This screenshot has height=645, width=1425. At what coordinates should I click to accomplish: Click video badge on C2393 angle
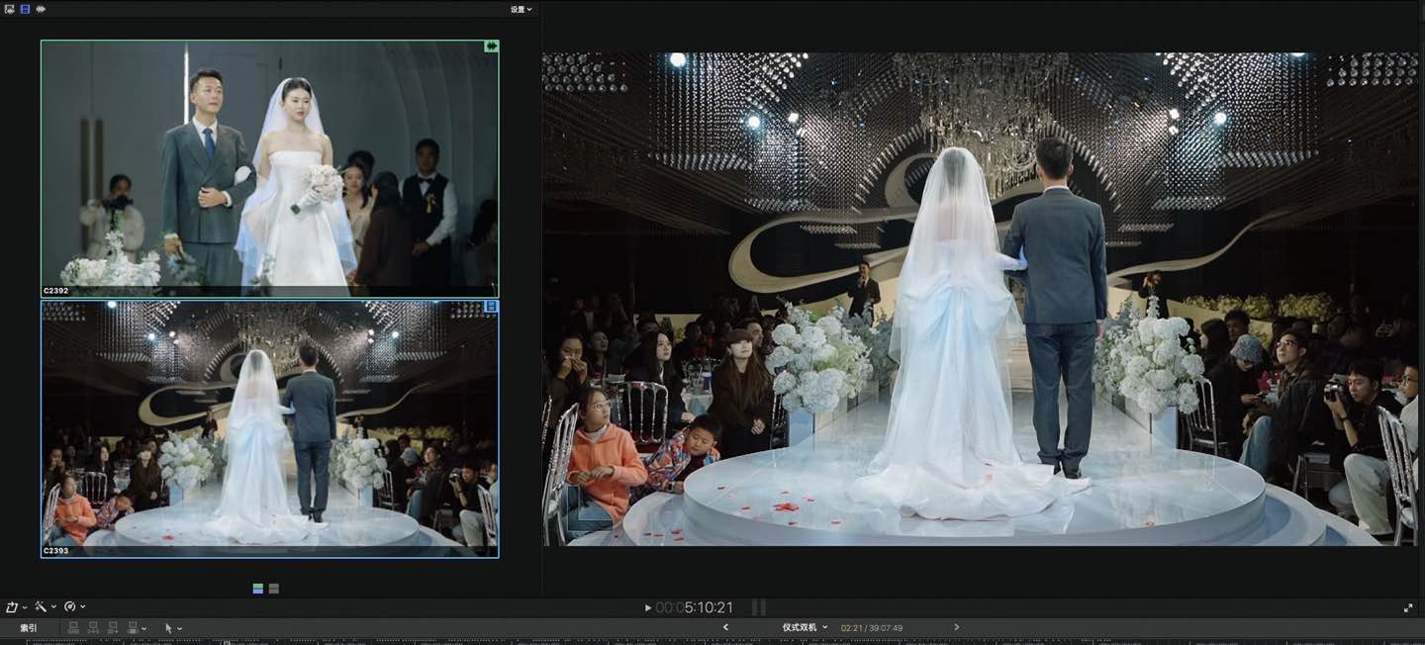491,307
